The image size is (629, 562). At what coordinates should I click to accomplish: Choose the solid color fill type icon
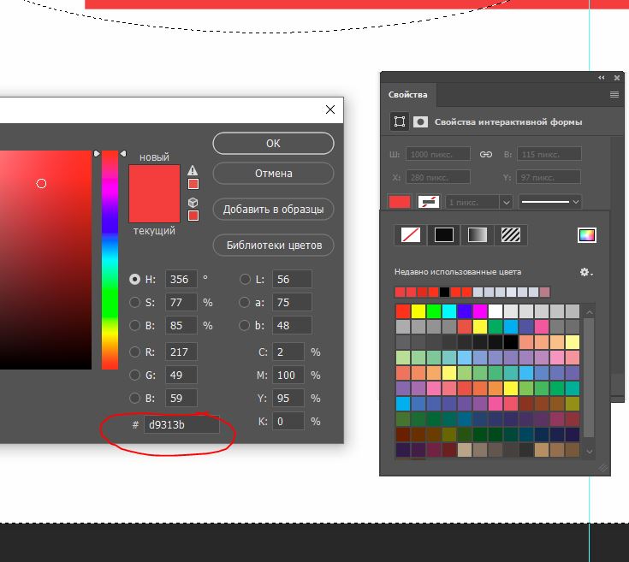443,234
